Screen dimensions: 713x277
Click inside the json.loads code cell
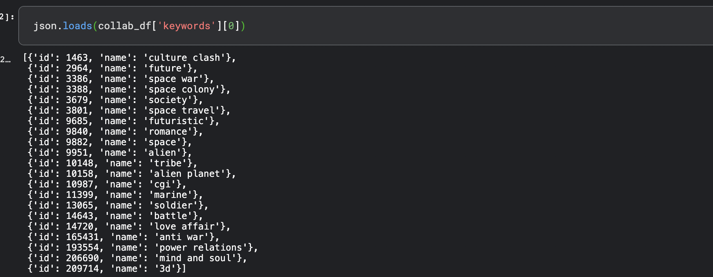pos(366,26)
